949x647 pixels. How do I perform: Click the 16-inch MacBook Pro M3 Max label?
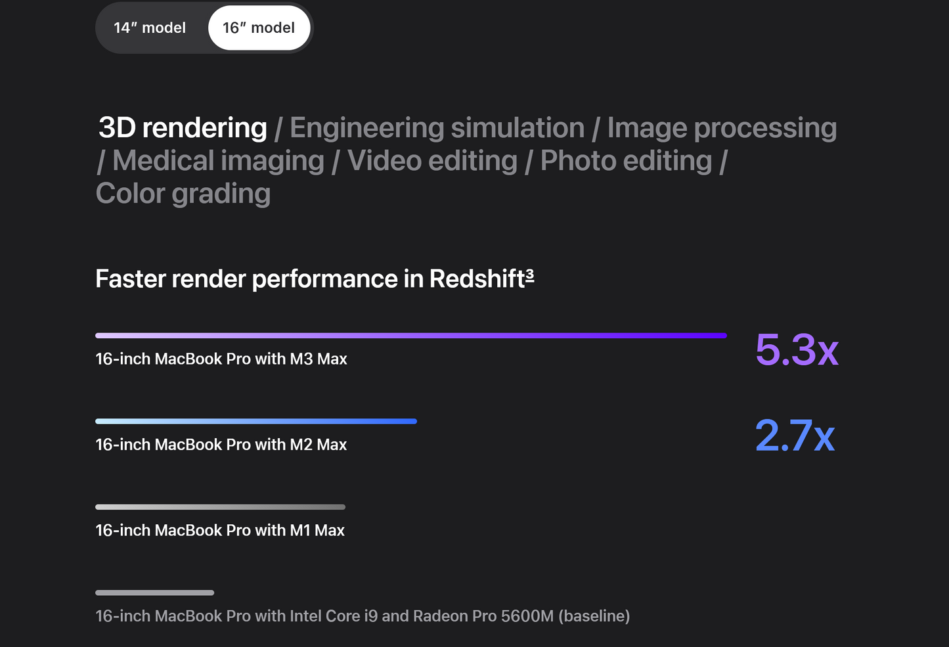pos(221,359)
